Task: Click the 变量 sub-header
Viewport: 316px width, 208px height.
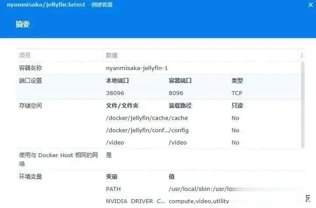Action: 111,176
